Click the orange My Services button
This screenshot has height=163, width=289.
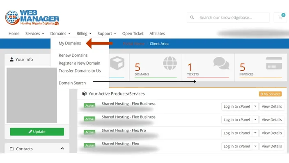point(270,94)
